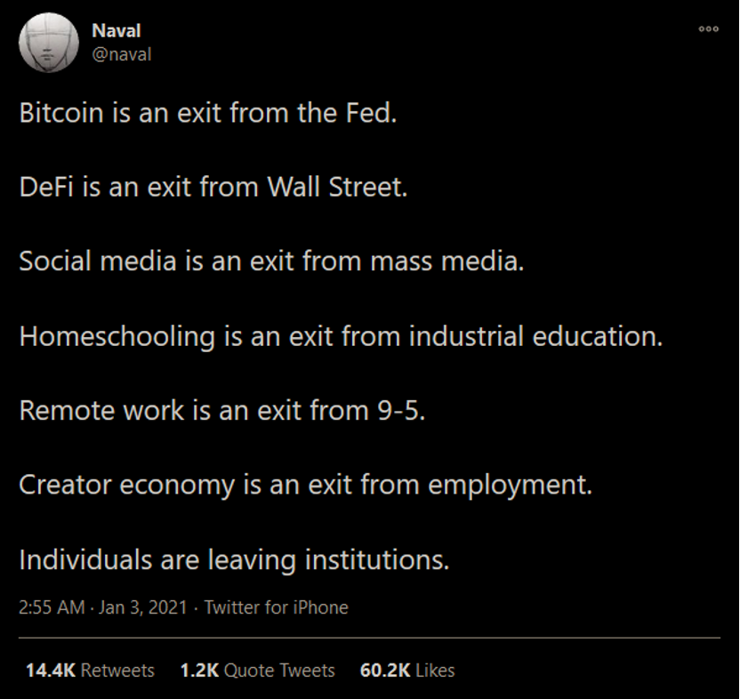The height and width of the screenshot is (699, 740).
Task: View the 60.2K Likes list
Action: 407,671
